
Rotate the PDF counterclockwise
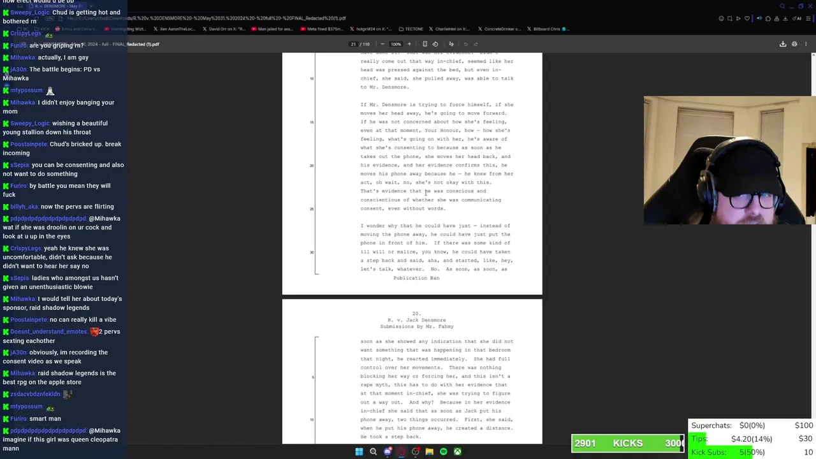435,44
